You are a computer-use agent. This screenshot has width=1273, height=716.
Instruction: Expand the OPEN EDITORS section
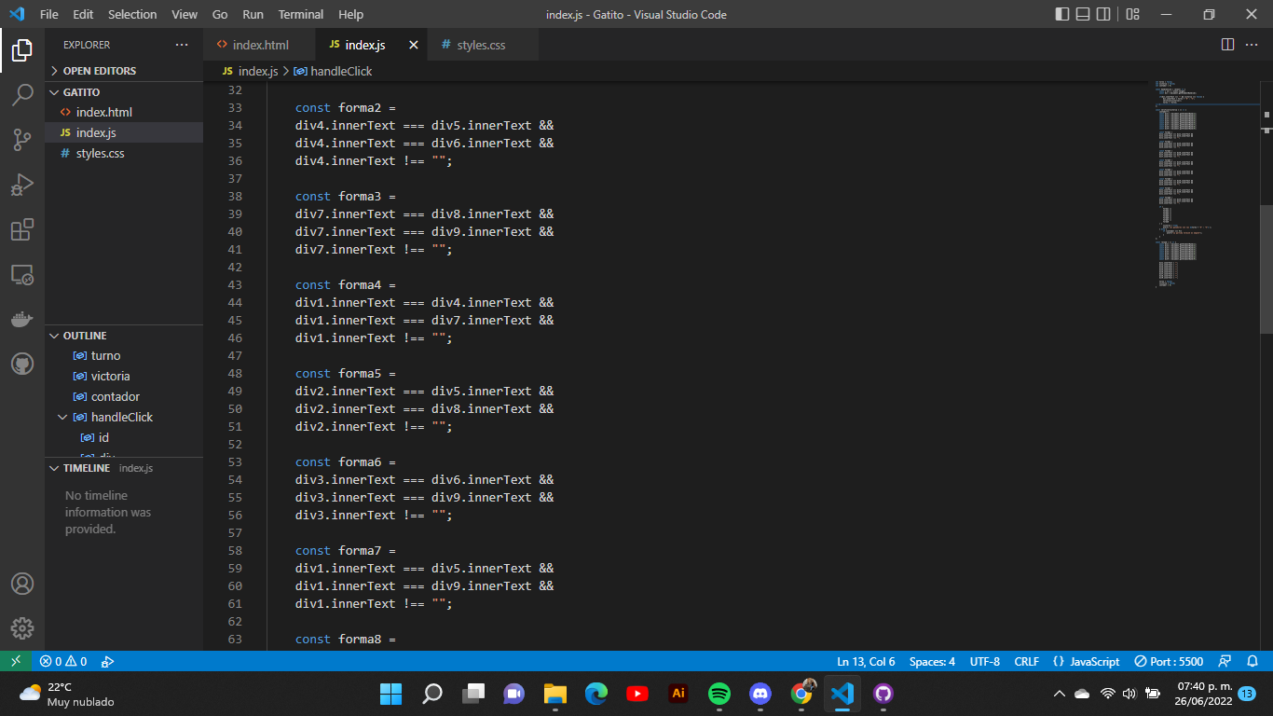[x=123, y=71]
